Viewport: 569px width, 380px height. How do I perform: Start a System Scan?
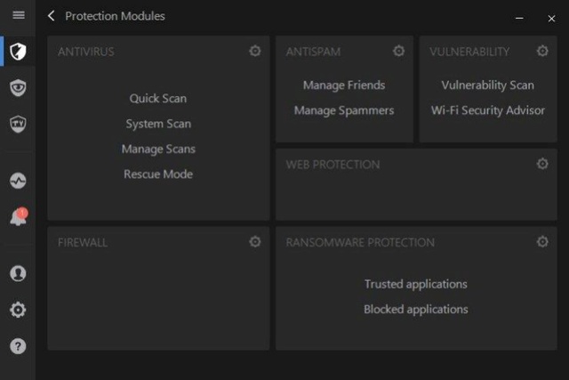tap(158, 124)
